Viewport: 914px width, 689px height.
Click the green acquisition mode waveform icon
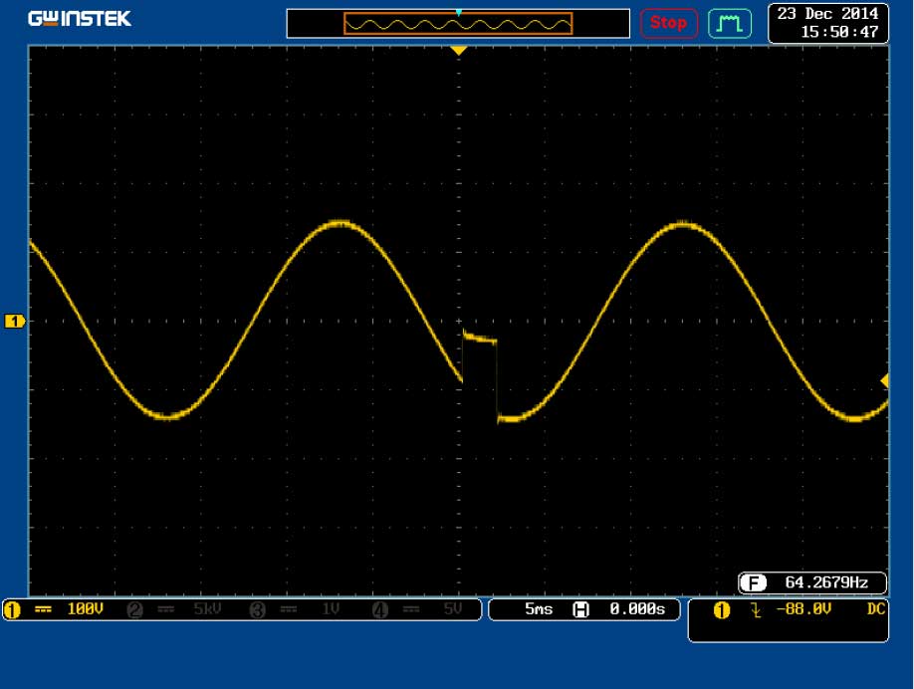[730, 23]
